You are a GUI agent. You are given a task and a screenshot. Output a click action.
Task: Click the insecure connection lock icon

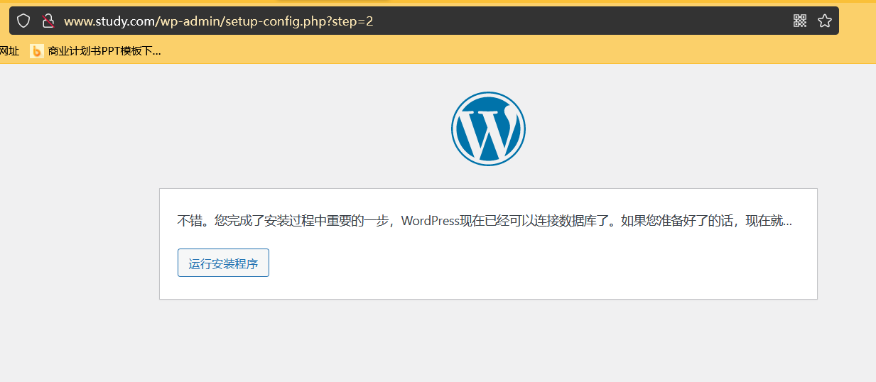point(48,21)
